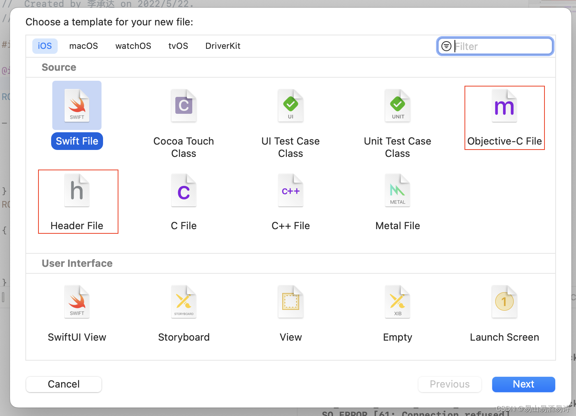Click the 'Launch Screen' label

[x=504, y=337]
